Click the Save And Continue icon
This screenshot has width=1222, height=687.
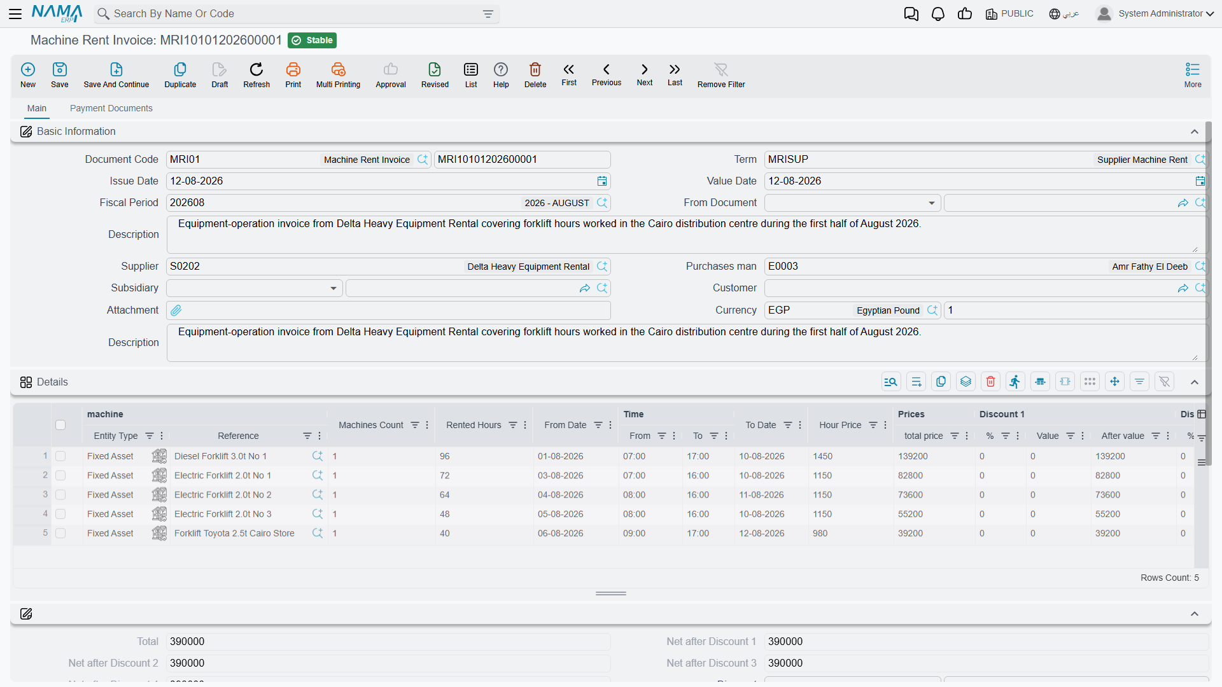pos(116,69)
